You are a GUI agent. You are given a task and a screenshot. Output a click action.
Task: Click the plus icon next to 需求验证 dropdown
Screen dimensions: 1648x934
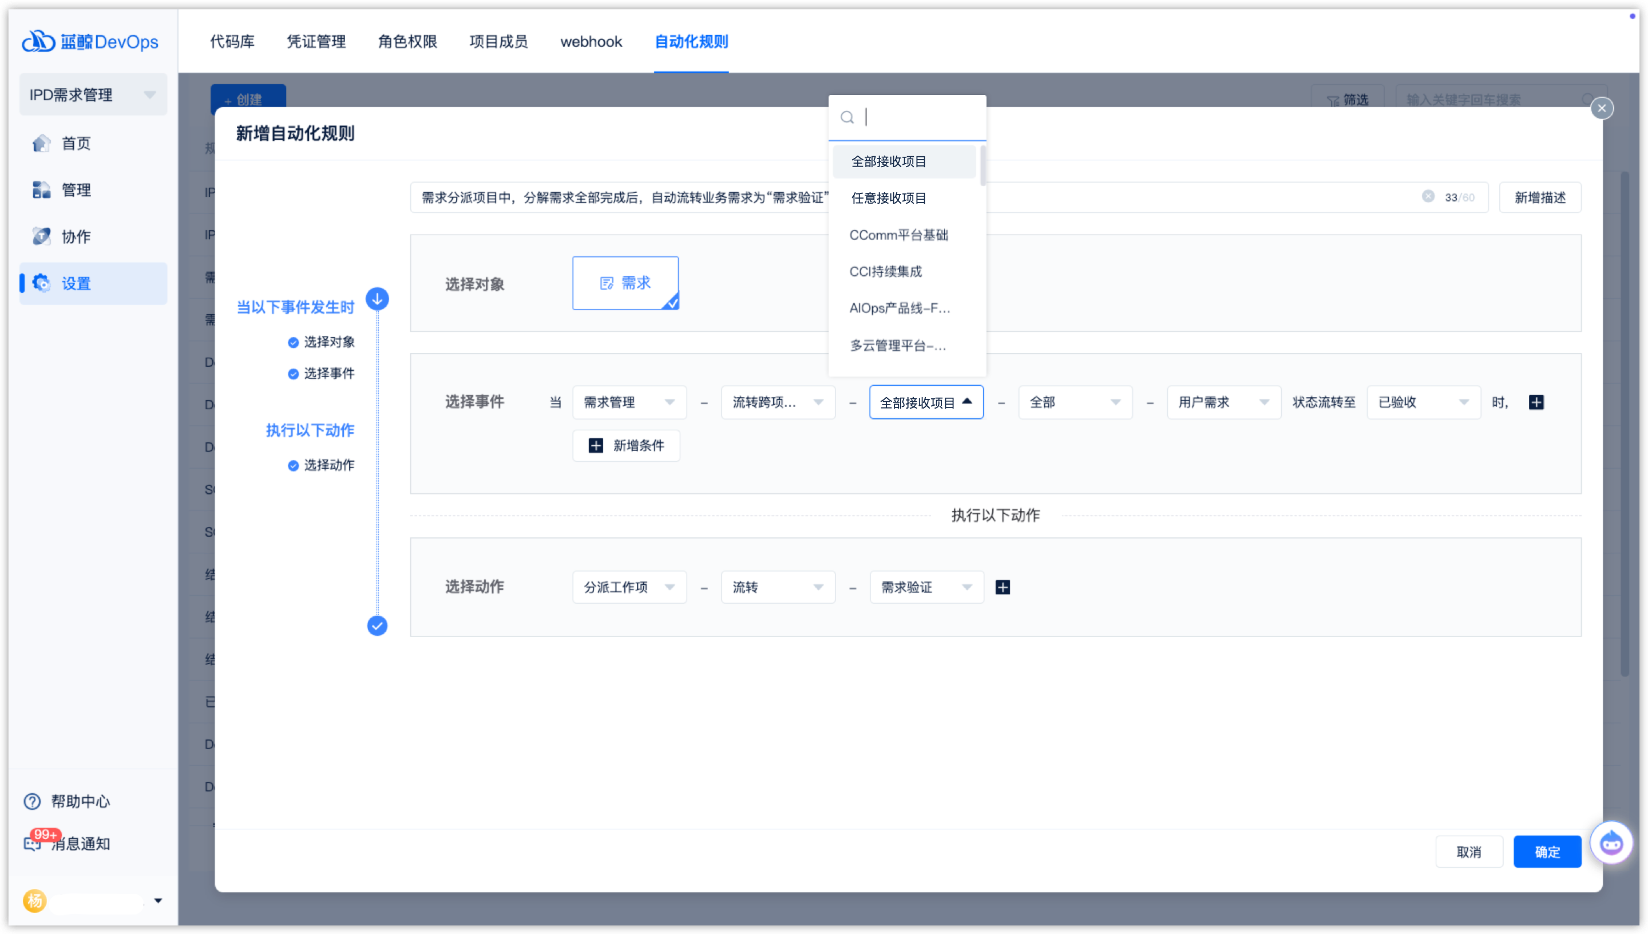point(1003,587)
